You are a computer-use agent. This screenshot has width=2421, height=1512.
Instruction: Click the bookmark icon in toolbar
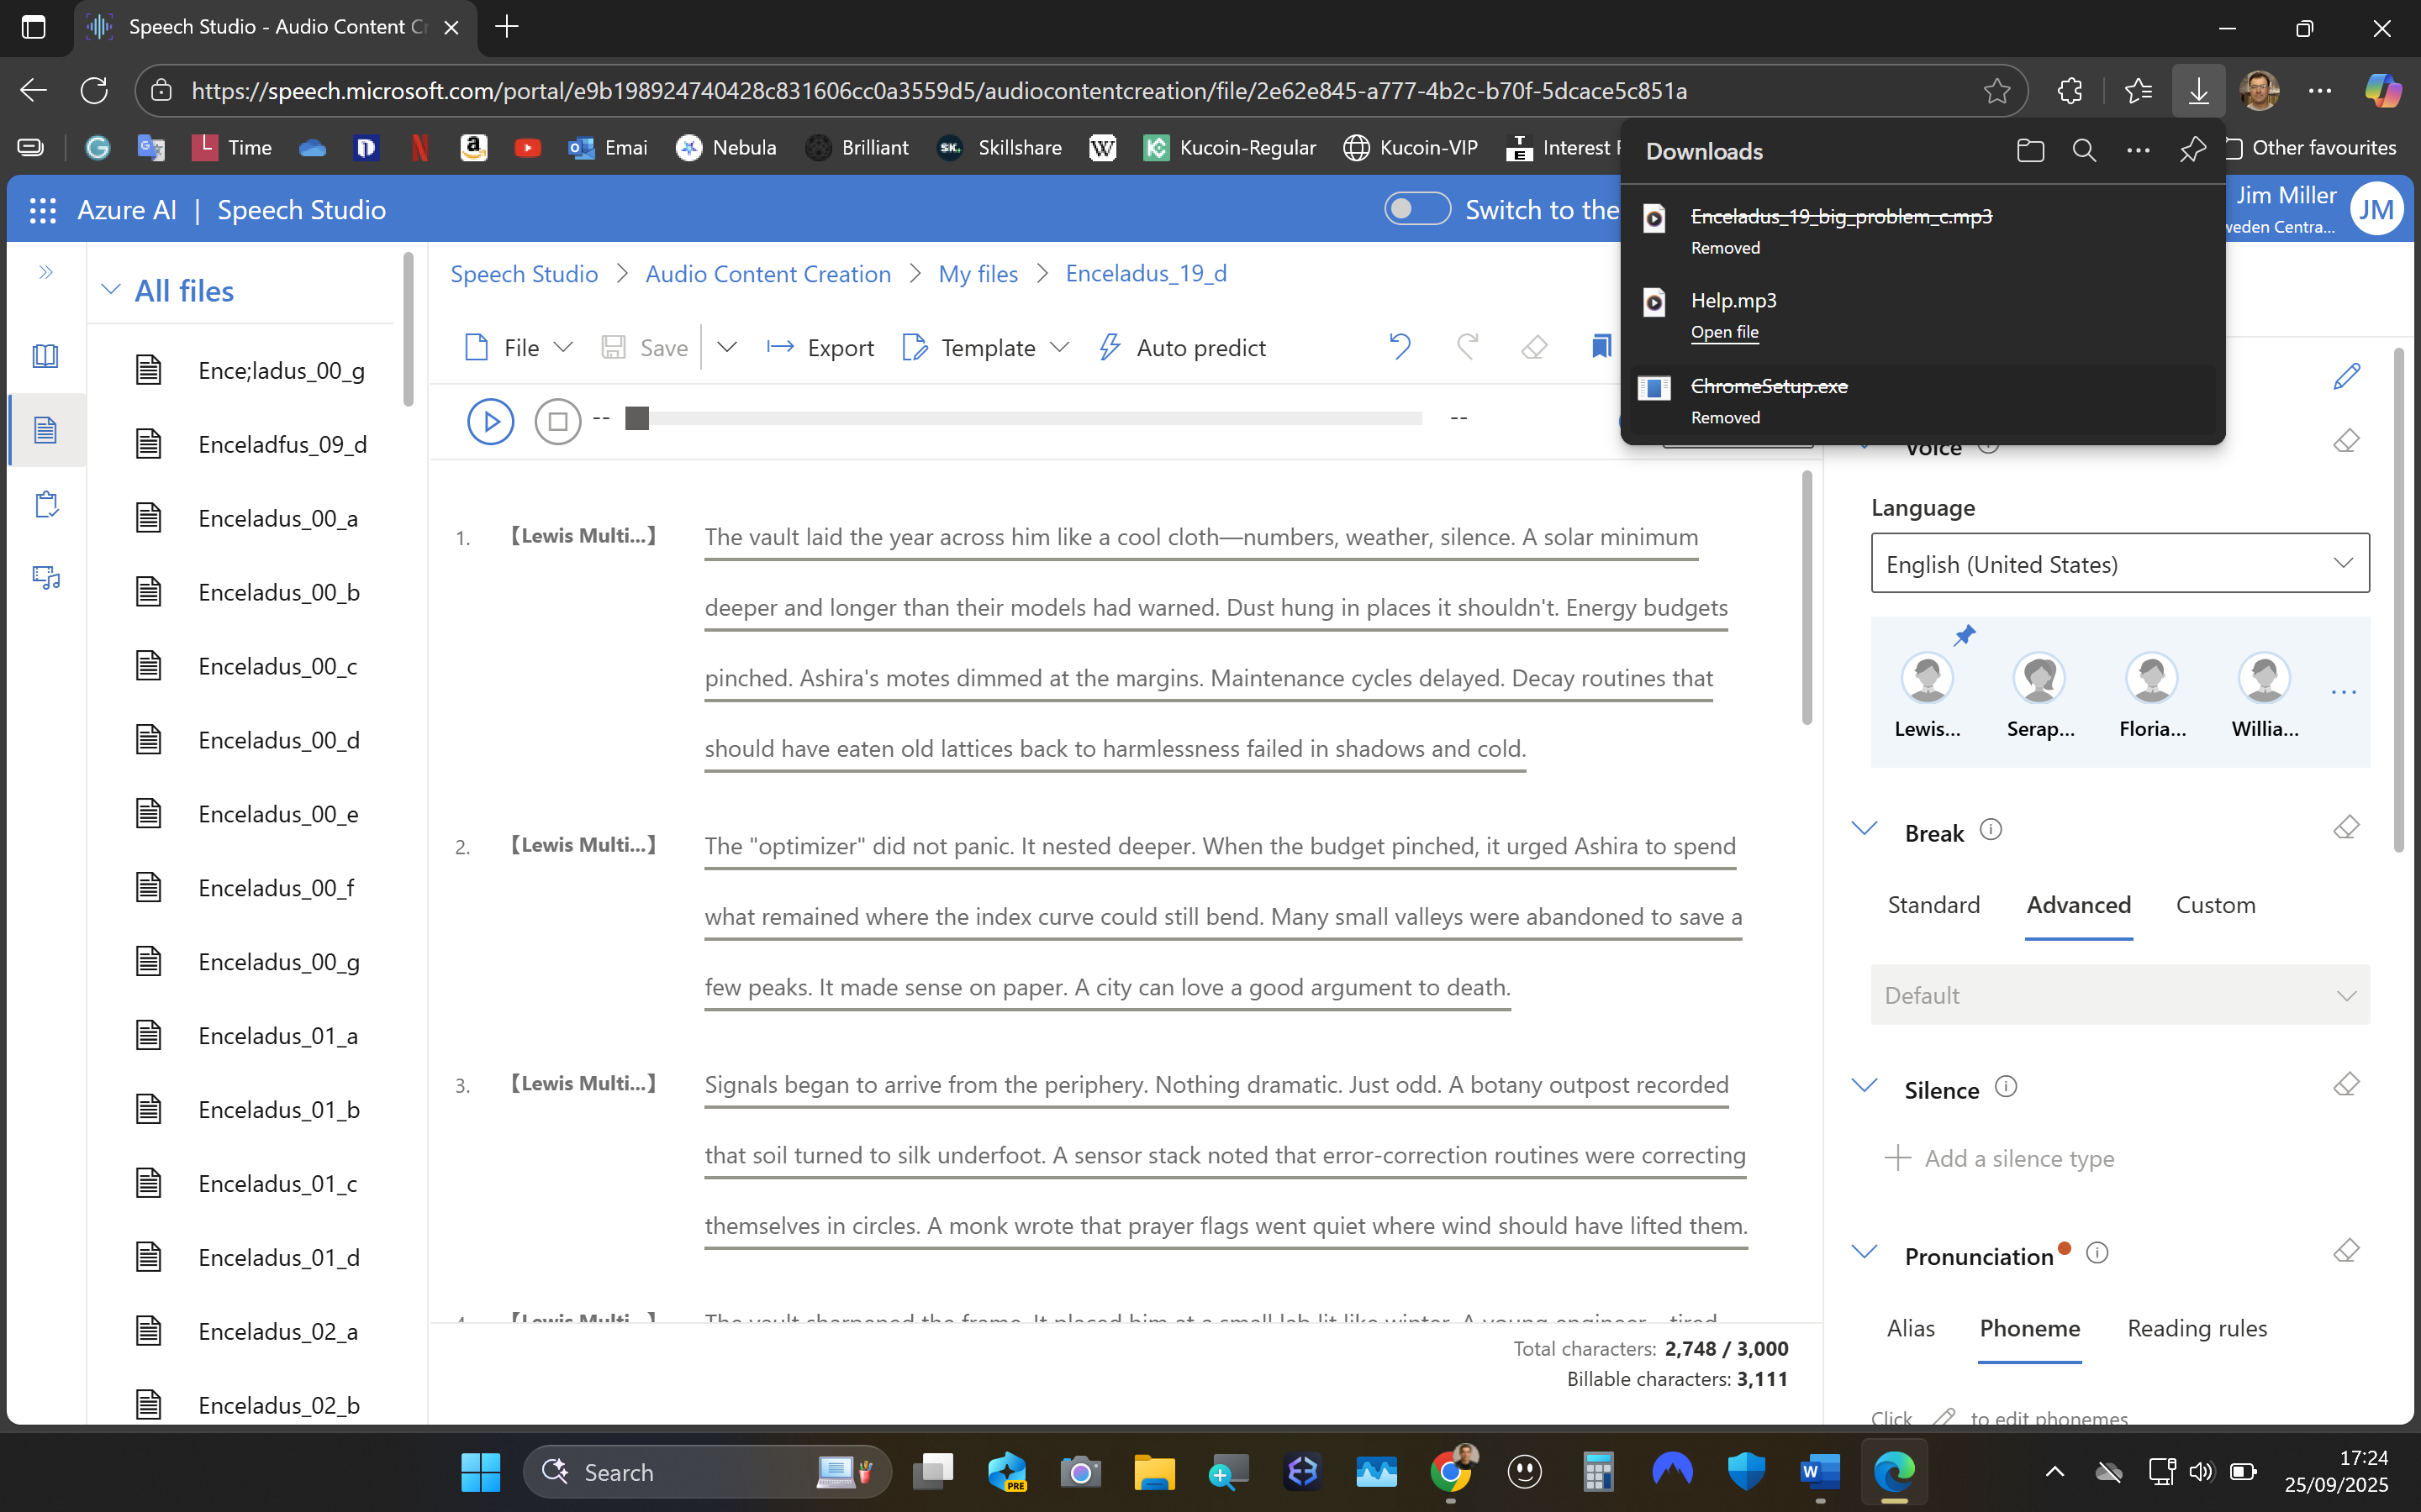1601,347
